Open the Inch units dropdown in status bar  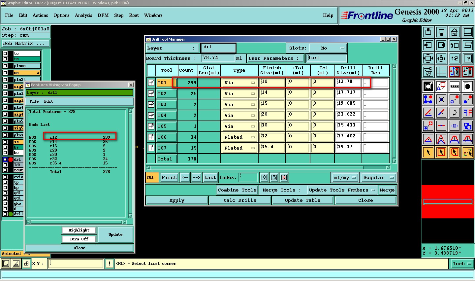[462, 263]
